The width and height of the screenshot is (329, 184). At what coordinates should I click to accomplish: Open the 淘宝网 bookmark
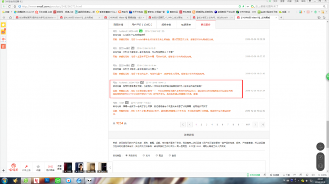pos(123,12)
